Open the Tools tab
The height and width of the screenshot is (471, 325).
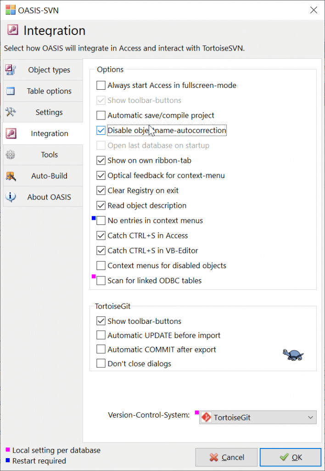(43, 155)
